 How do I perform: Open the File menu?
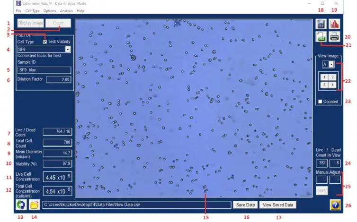coord(18,11)
